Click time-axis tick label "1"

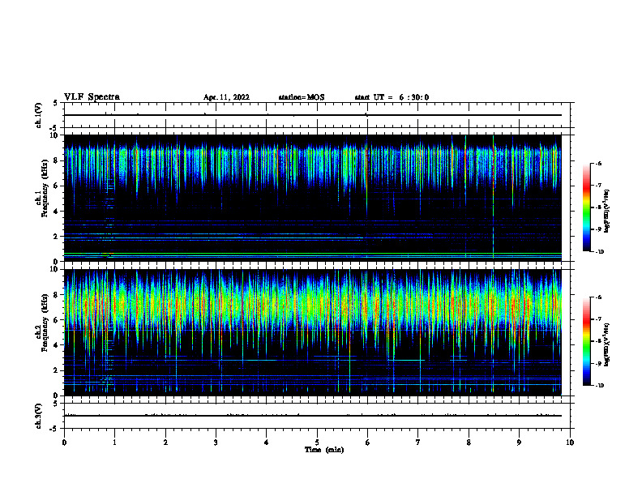[114, 443]
